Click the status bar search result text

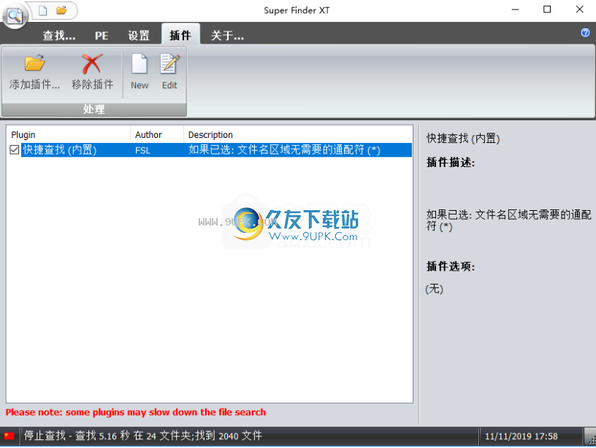143,436
